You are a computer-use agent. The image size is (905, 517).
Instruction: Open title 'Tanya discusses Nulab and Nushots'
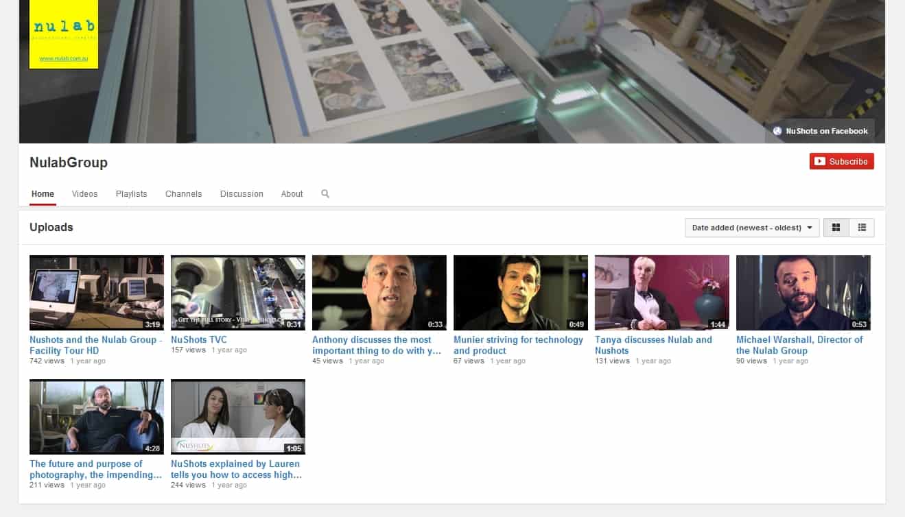coord(653,345)
